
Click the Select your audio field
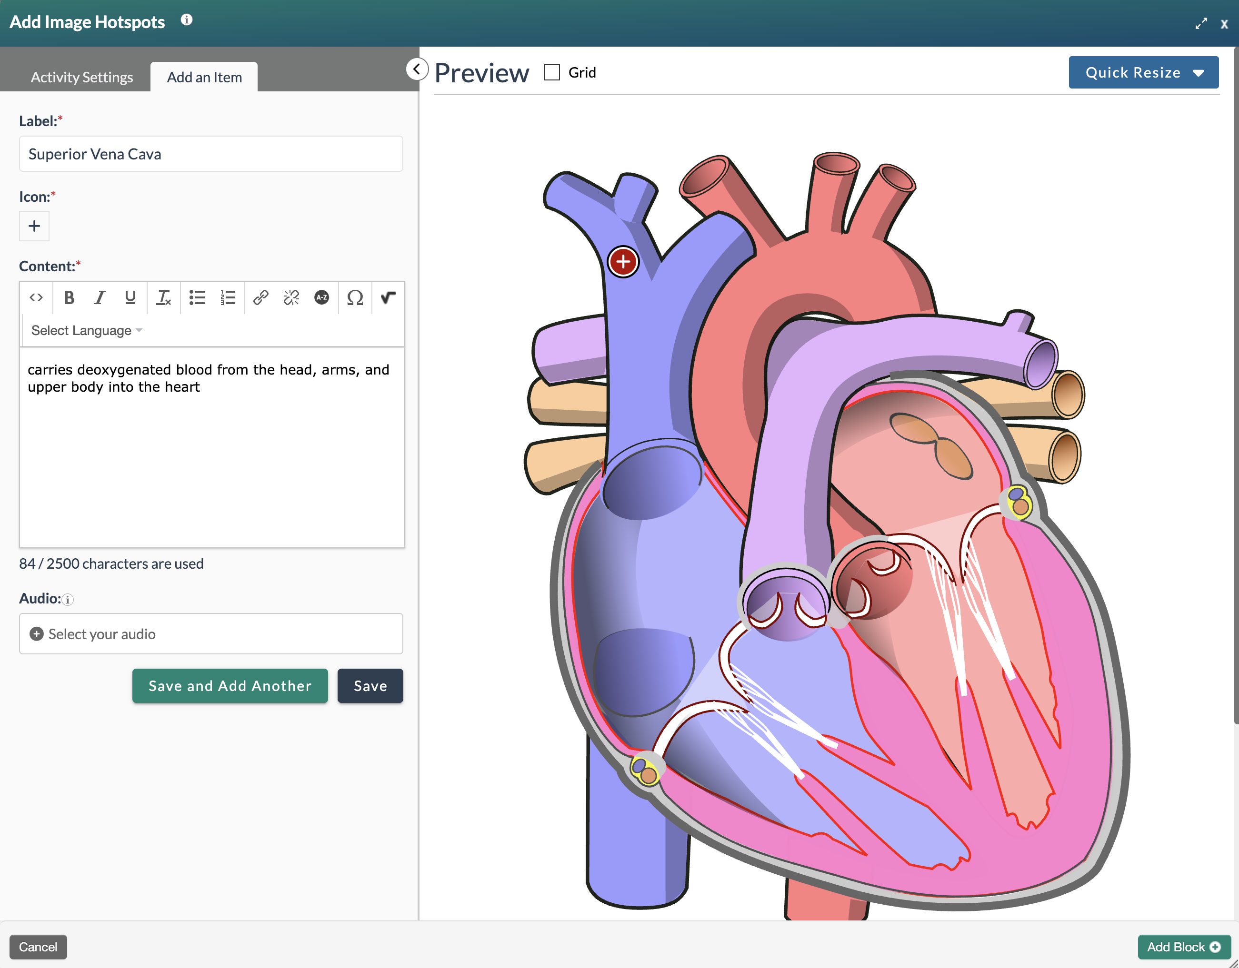(x=211, y=633)
